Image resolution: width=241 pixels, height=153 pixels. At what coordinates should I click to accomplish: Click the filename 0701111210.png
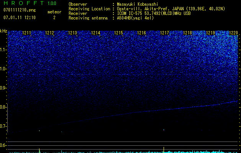point(20,10)
